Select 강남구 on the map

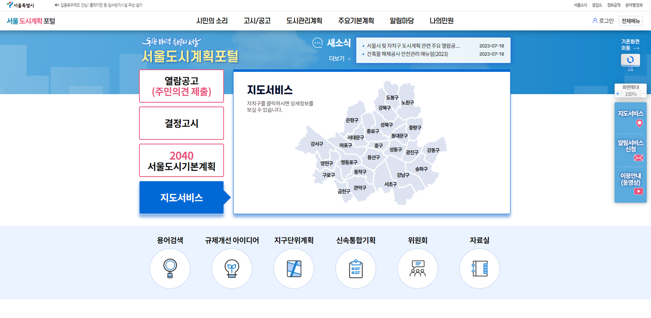click(403, 175)
